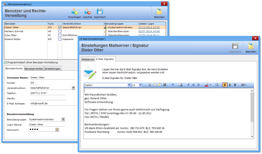The height and width of the screenshot is (154, 262).
Task: Toggle the checkbox in Herbert Schmitt's row
Action: point(60,31)
